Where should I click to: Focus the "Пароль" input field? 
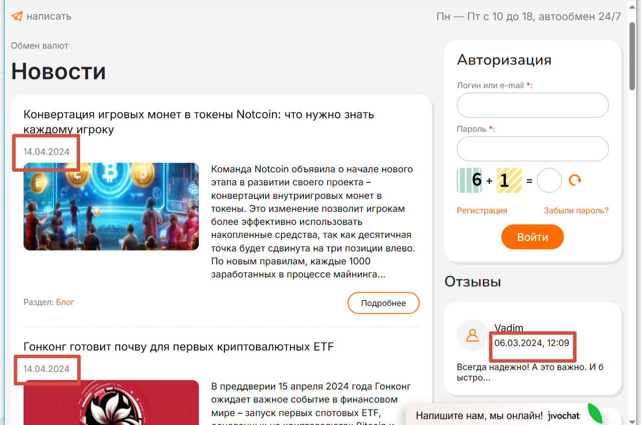coord(533,149)
